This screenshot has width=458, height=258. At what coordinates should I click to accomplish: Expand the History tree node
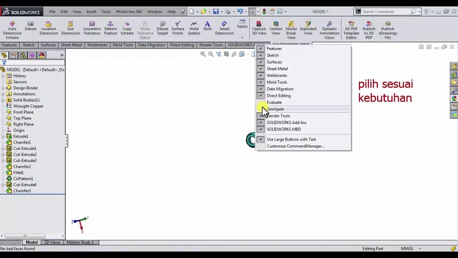(3, 76)
